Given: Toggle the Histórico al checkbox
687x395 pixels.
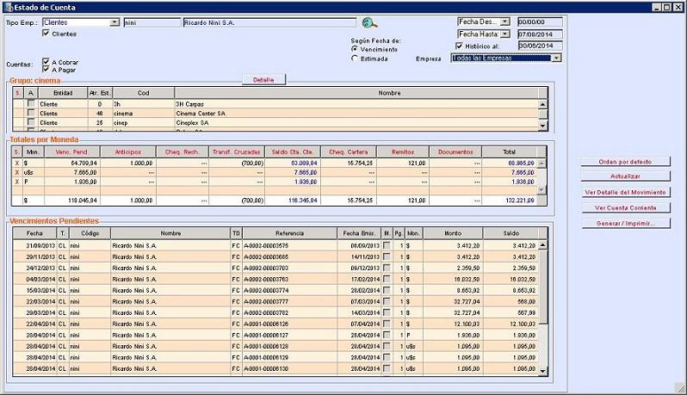Looking at the screenshot, I should click(x=459, y=46).
